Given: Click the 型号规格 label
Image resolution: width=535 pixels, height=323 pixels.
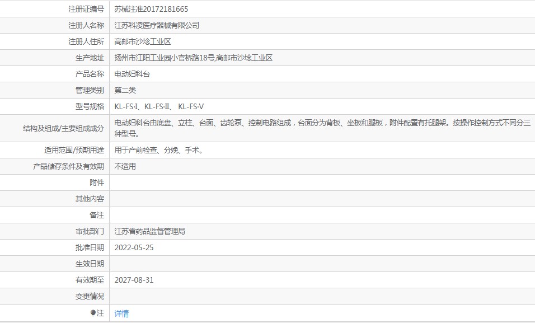Looking at the screenshot, I should 90,106.
